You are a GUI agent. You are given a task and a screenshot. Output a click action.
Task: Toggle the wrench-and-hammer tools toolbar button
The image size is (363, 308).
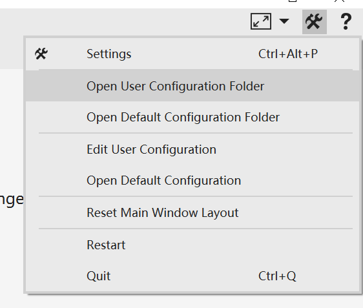[x=315, y=22]
